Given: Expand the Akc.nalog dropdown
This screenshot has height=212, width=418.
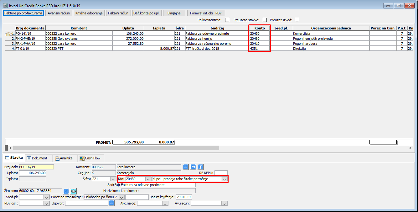Looking at the screenshot, I should pos(165,203).
